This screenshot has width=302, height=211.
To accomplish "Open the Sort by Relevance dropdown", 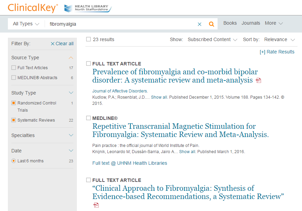I will tap(279, 40).
